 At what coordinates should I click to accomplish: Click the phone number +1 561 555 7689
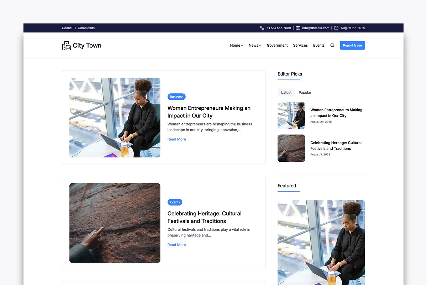279,28
